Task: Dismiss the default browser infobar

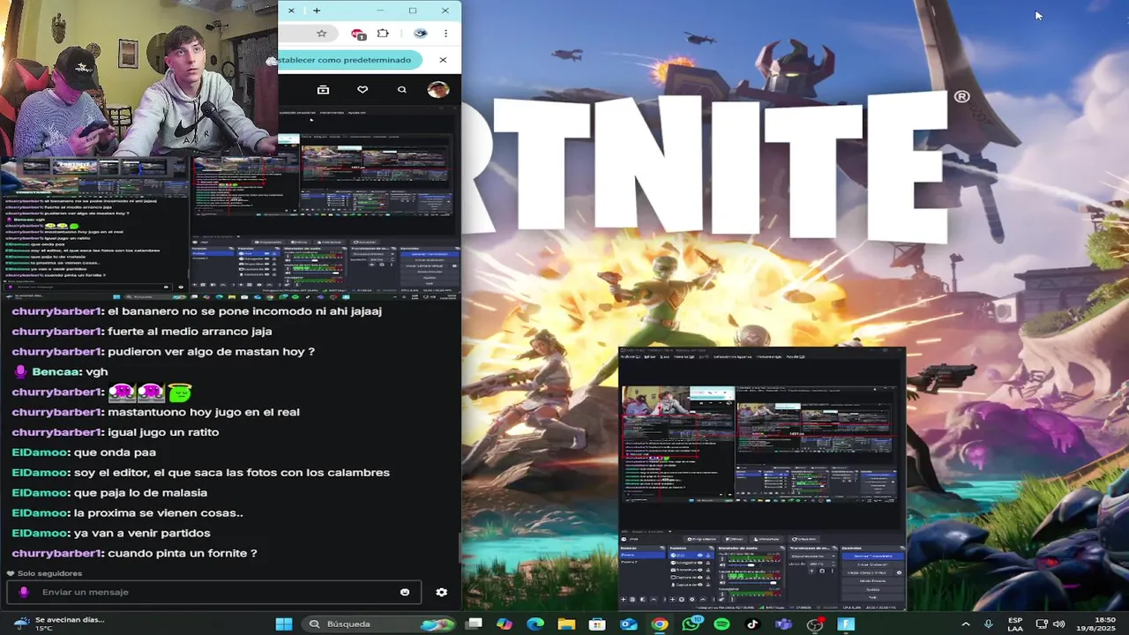Action: [443, 60]
